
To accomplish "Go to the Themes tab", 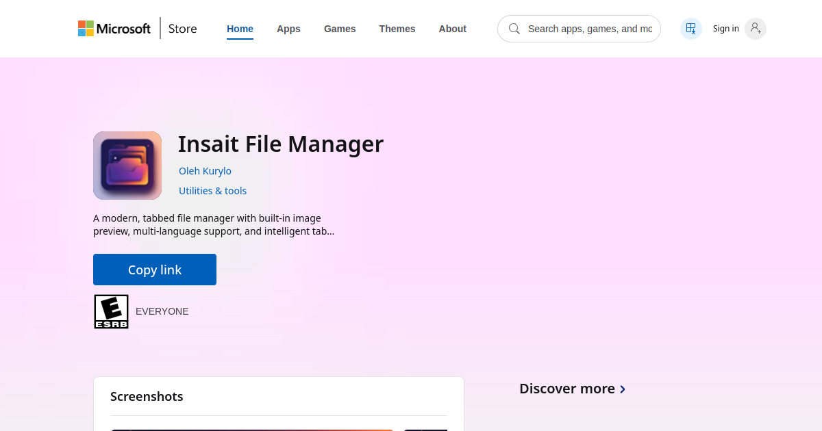I will coord(397,29).
